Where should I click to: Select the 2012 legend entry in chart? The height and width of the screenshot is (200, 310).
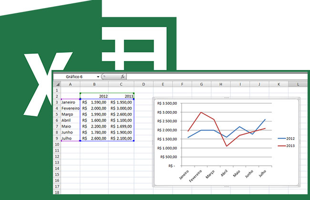coord(286,139)
